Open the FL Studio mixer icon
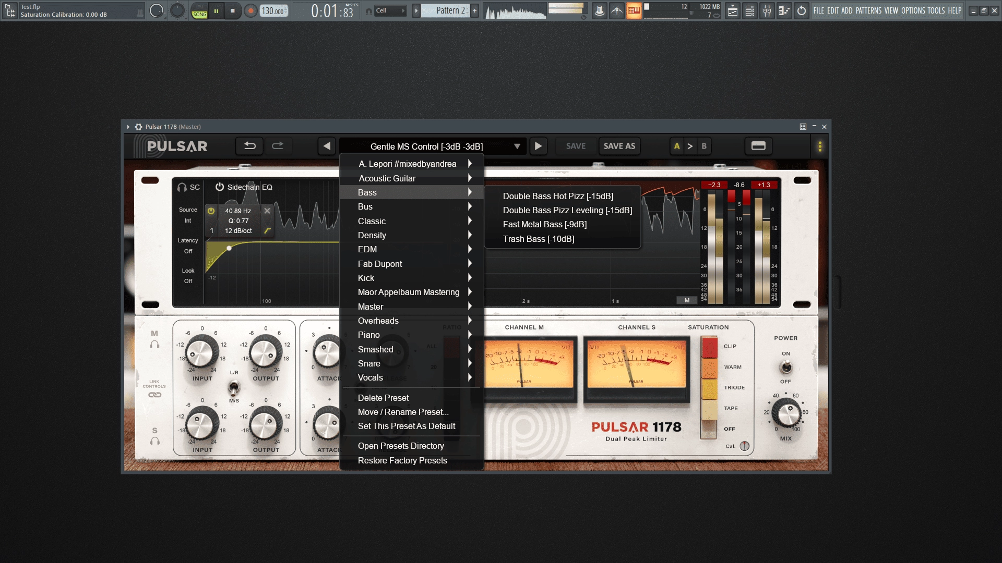Screen dimensions: 1002x563 767,10
